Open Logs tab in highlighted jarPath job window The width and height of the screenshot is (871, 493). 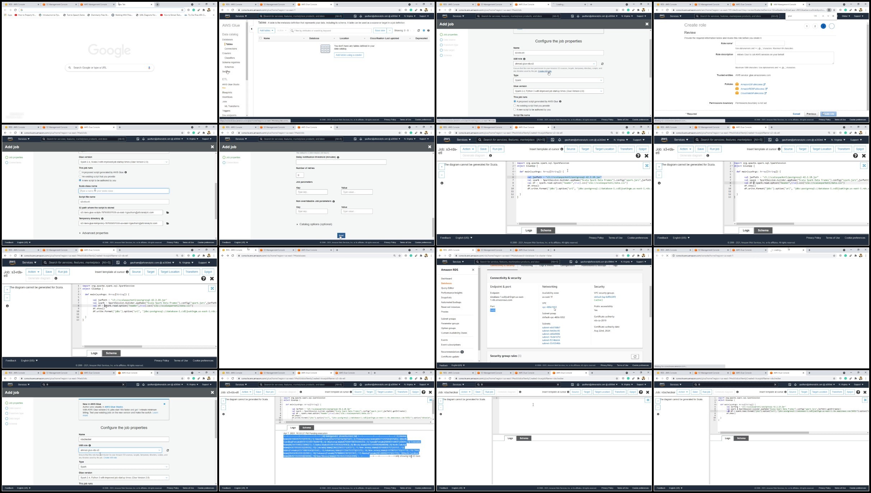pyautogui.click(x=529, y=231)
